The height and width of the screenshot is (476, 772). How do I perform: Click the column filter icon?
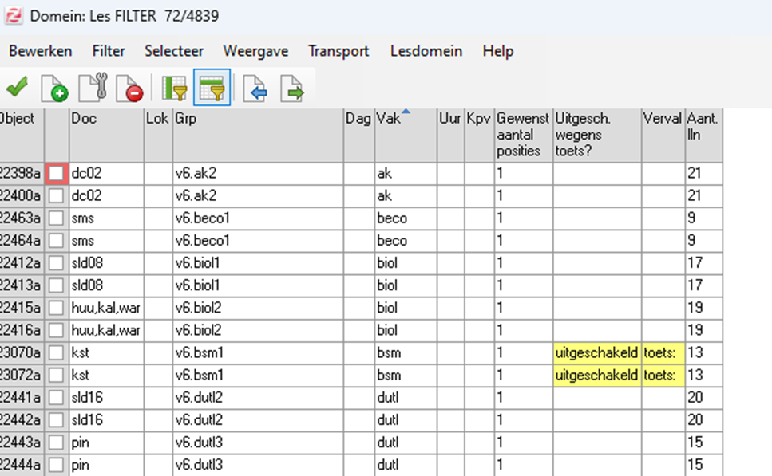coord(174,88)
